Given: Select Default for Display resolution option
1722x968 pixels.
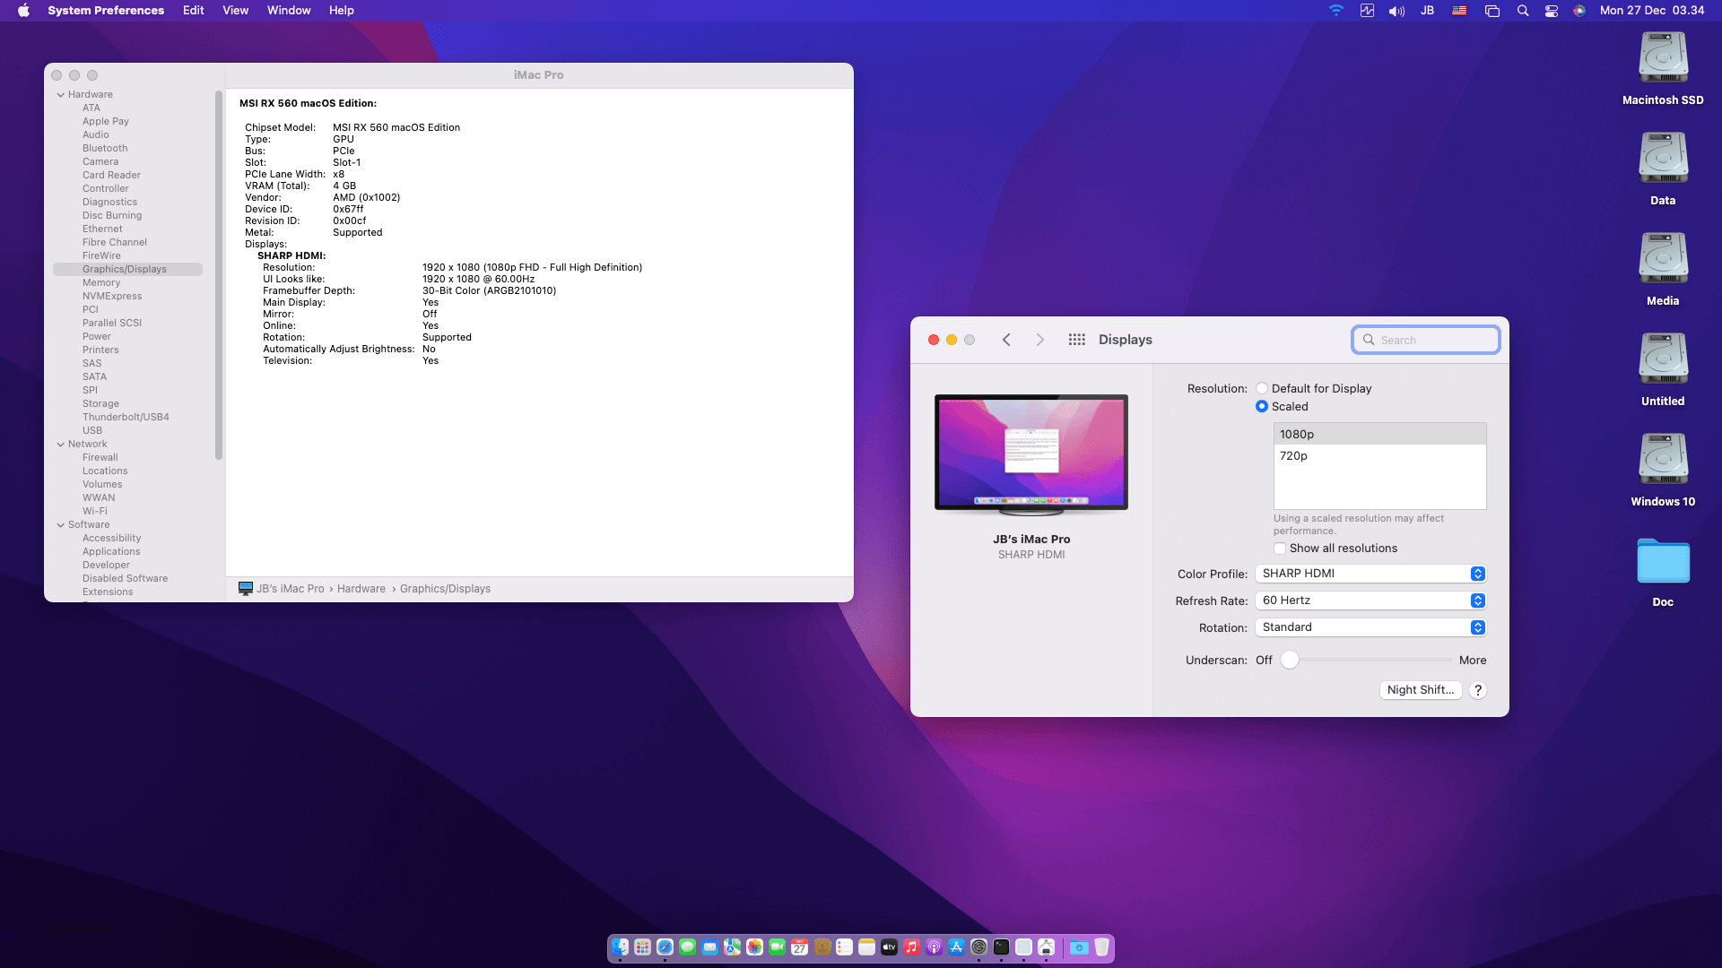Looking at the screenshot, I should pos(1262,388).
